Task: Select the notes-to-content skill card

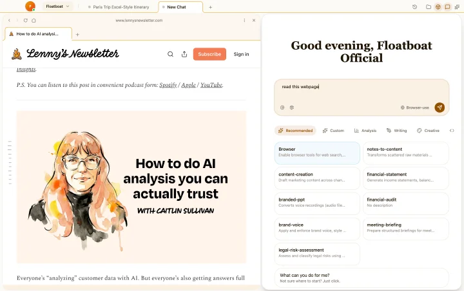Action: (x=406, y=153)
